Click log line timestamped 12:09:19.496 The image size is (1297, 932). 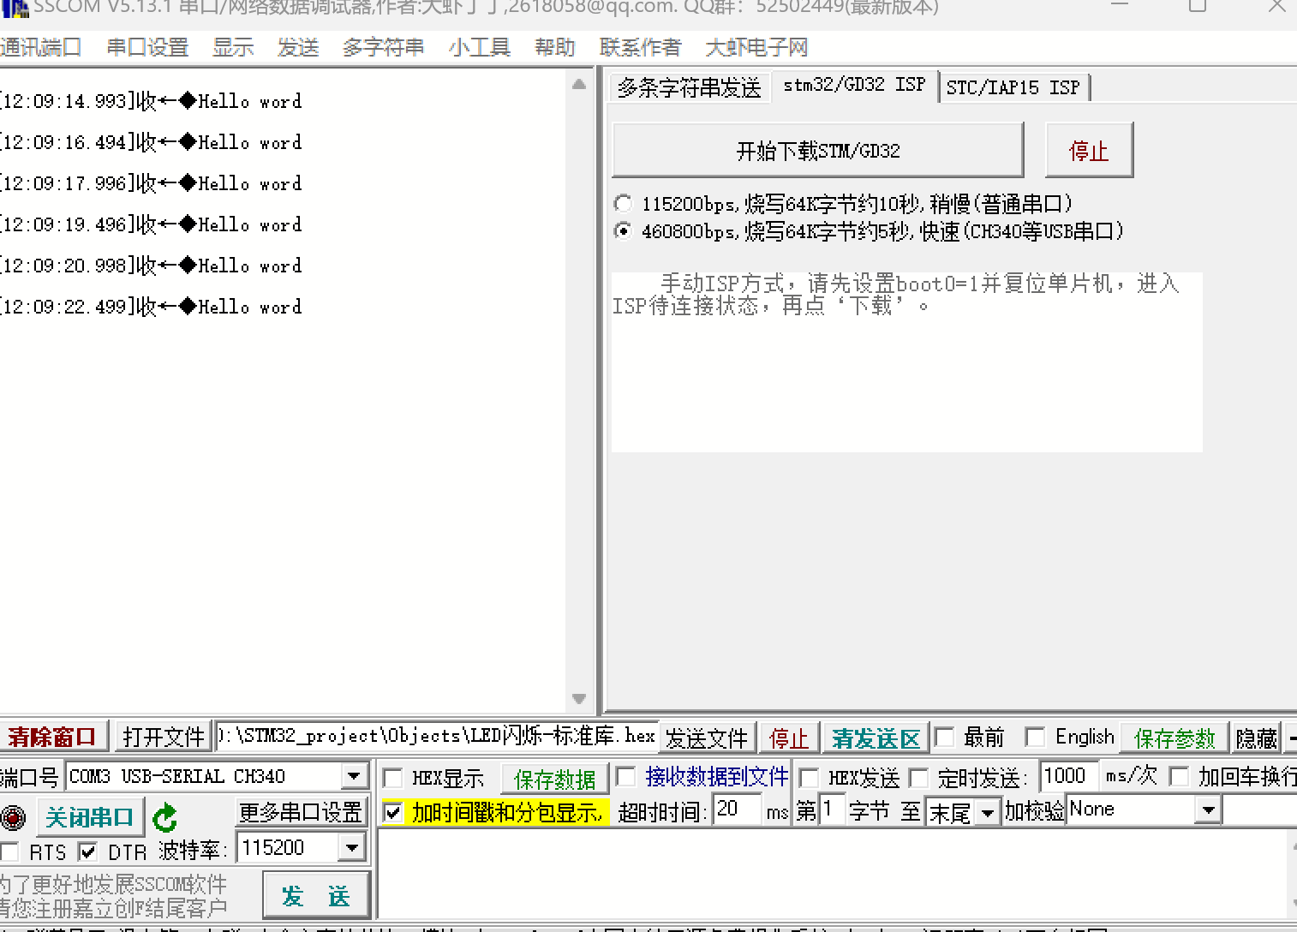pyautogui.click(x=152, y=224)
